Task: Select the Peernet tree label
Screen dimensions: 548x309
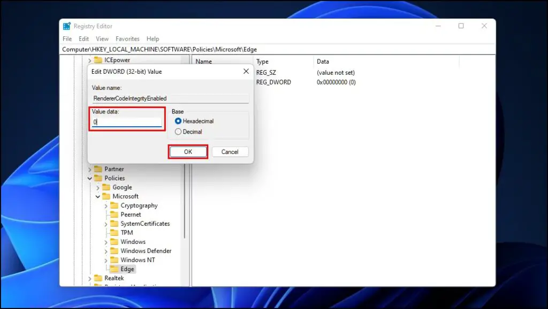Action: [131, 214]
